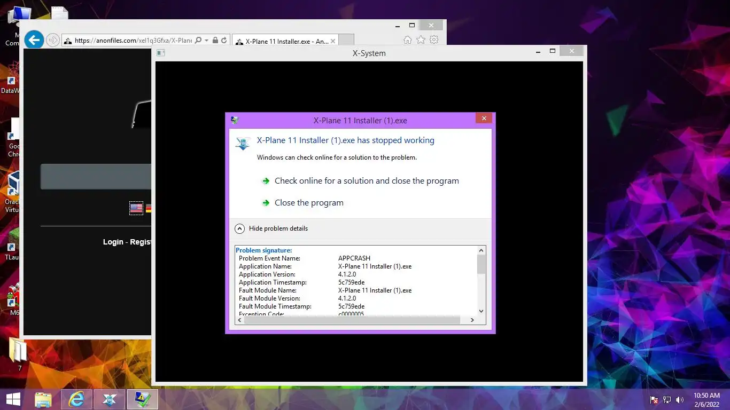Click the right arrow of the horizontal scrollbar
The height and width of the screenshot is (410, 730).
click(472, 320)
